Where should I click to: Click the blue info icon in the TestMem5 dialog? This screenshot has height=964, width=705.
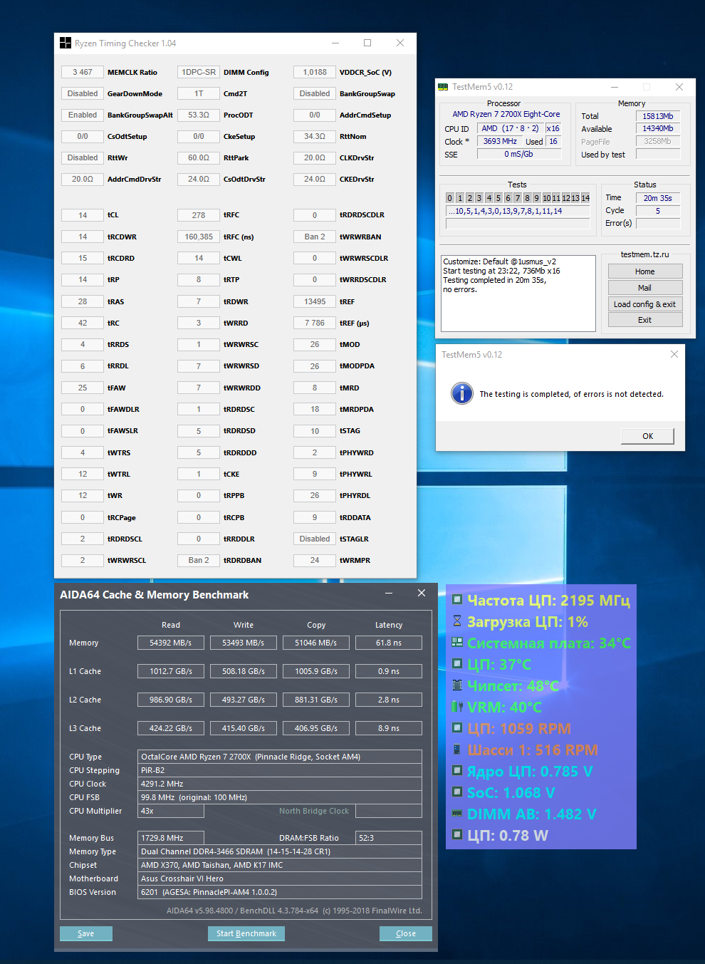(x=462, y=393)
